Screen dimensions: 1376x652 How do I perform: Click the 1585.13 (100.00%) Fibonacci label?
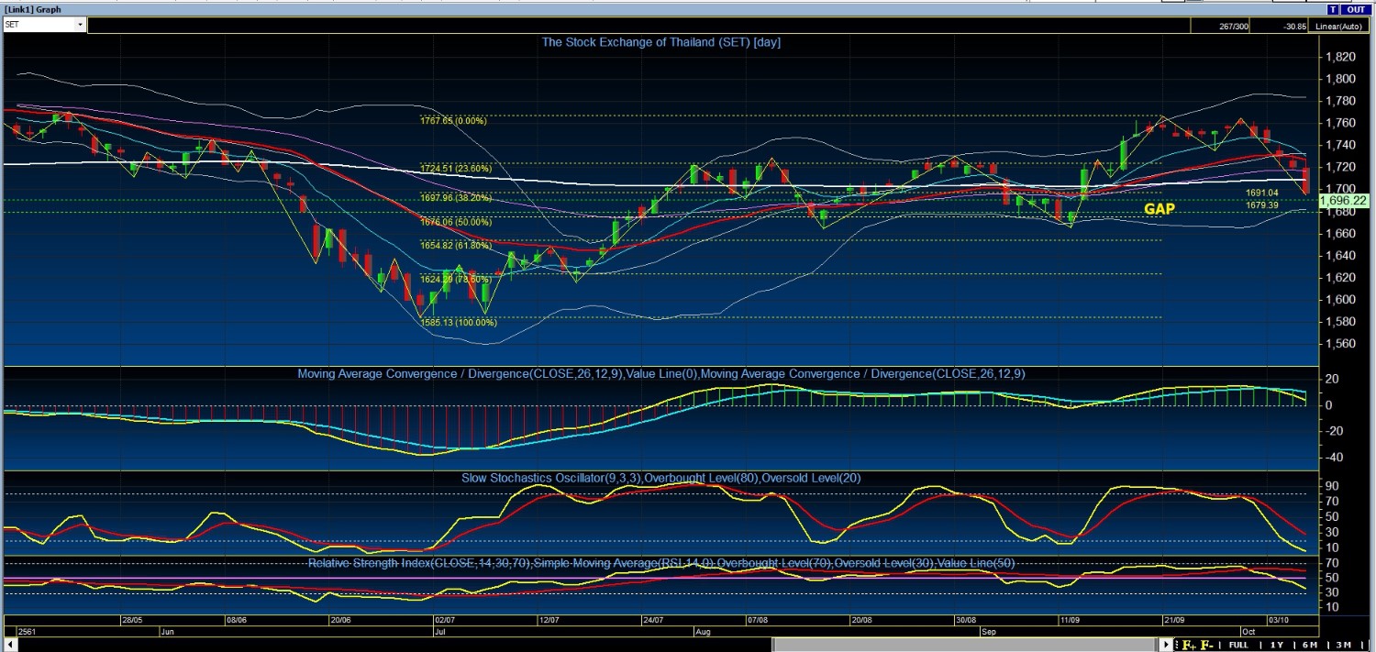pos(459,323)
